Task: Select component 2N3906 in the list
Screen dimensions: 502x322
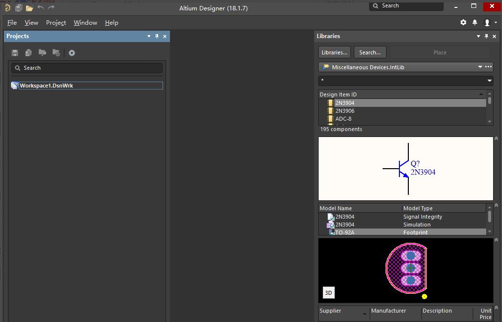Action: coord(402,111)
